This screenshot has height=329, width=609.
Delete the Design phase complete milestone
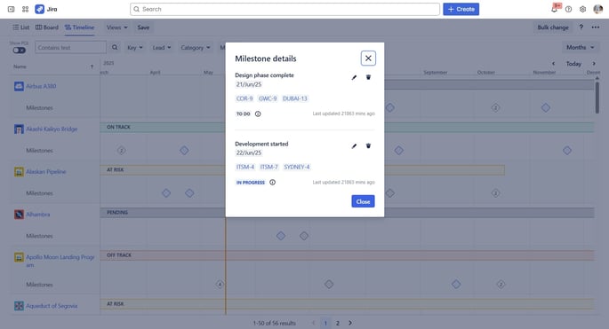coord(368,77)
